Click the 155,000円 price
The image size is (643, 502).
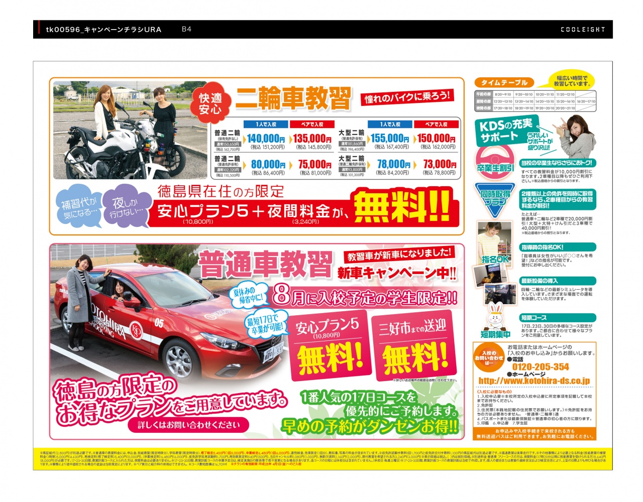tap(390, 138)
